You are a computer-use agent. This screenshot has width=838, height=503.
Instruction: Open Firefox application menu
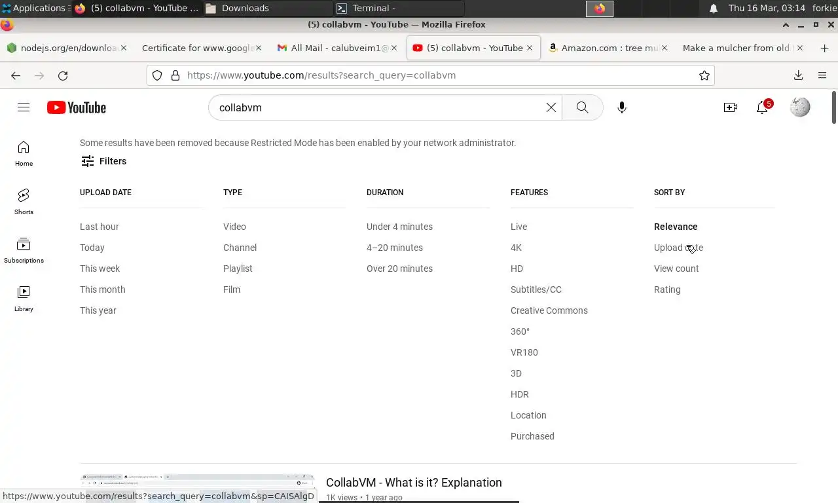pos(822,75)
